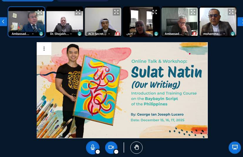
Task: Click the red muted icon on ACD Secret tile
Action: tap(118, 34)
